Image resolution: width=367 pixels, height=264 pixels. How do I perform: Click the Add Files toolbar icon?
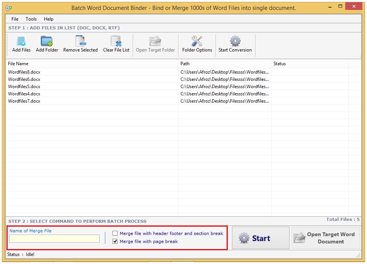21,41
